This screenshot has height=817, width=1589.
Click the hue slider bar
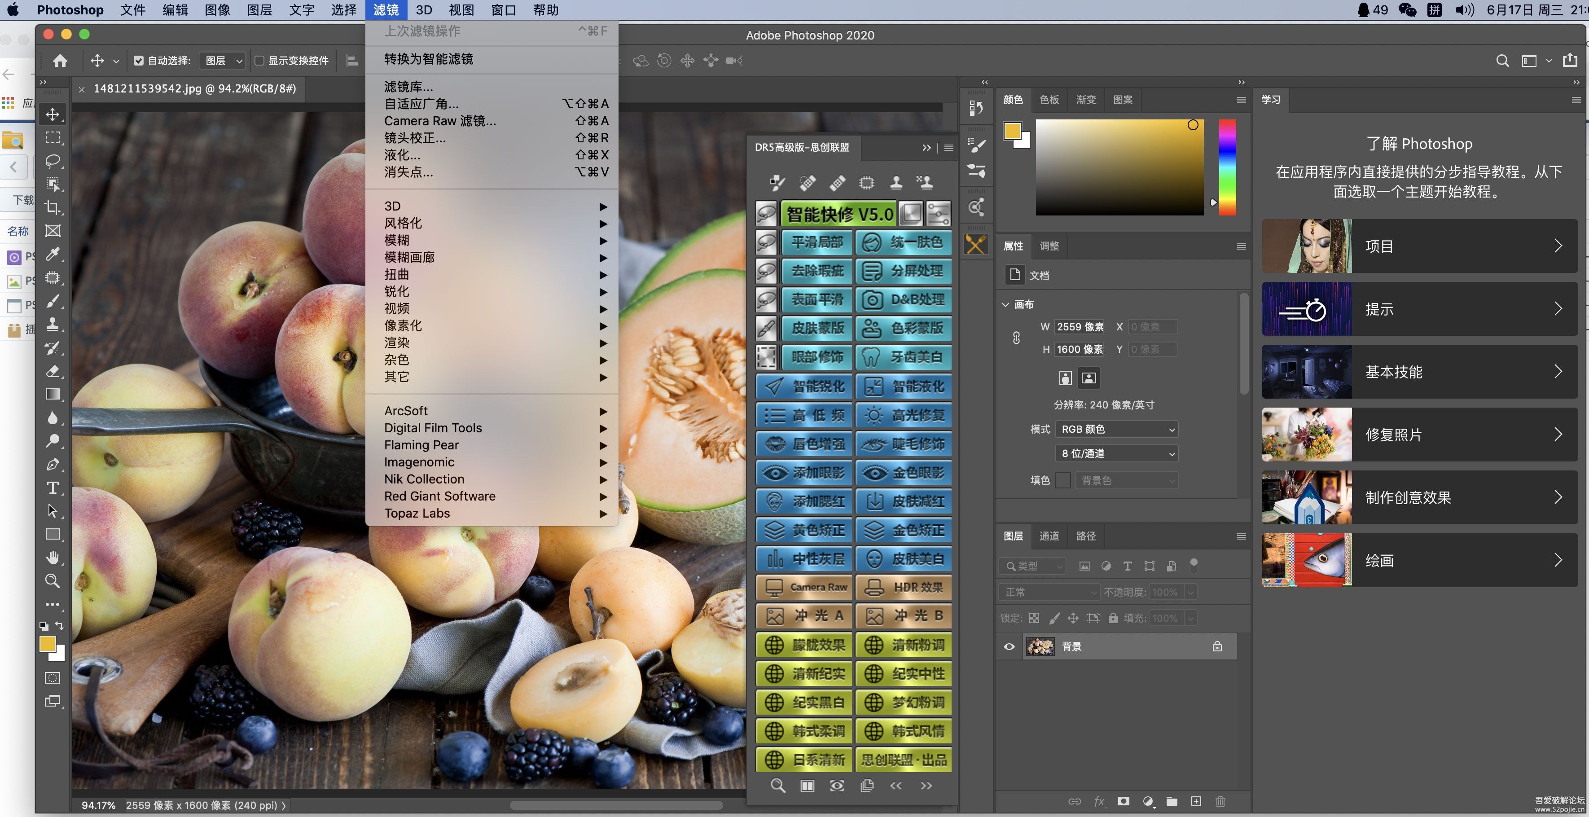(x=1227, y=167)
